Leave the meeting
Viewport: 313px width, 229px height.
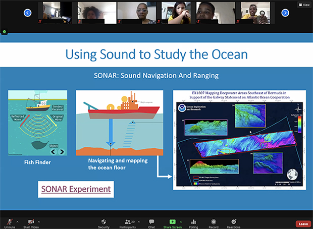coord(303,223)
